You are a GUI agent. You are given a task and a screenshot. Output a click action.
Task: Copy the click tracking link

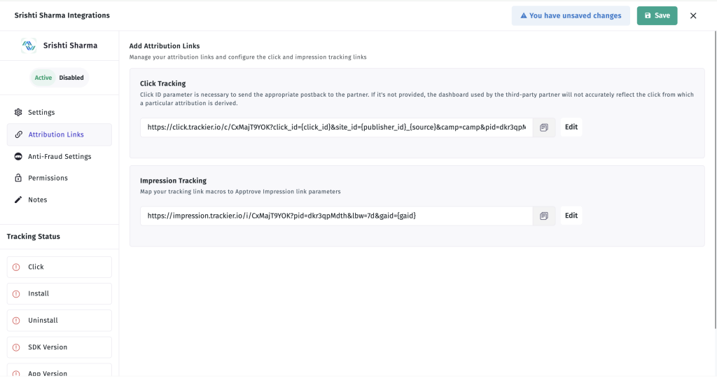click(543, 127)
